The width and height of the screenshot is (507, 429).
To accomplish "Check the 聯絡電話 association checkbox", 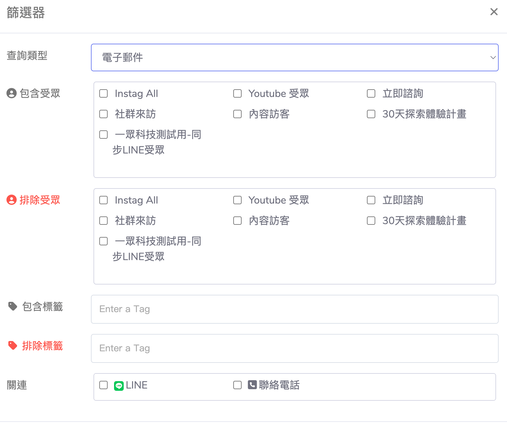I will coord(237,385).
